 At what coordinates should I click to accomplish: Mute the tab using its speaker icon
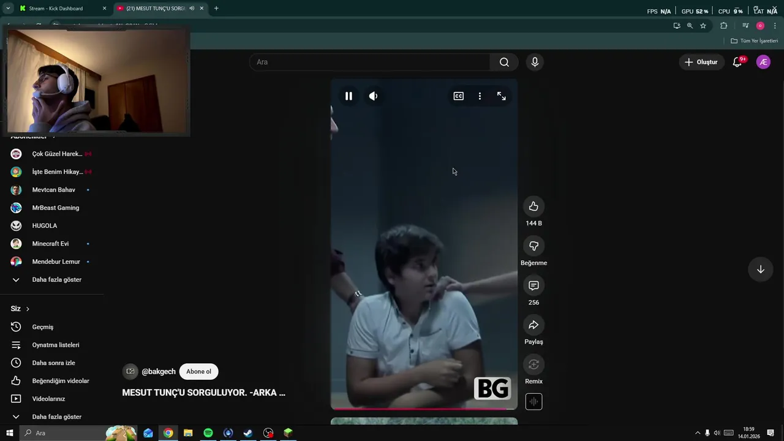click(x=192, y=9)
